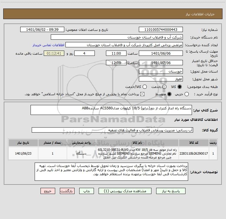Screen dimensions: 226x219
Task: Click the بازگشت back button
Action: point(67,191)
